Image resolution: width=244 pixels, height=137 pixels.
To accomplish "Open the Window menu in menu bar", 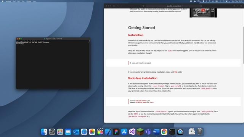I will point(29,1).
